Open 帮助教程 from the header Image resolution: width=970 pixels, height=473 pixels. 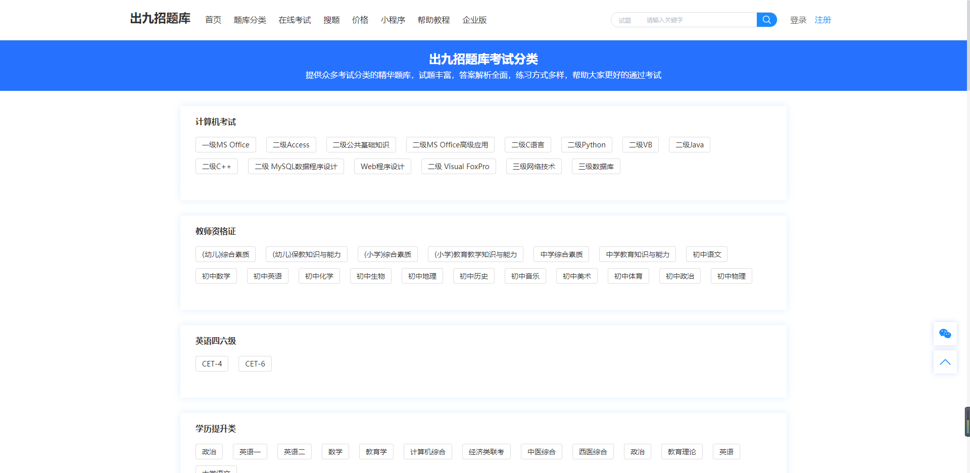434,20
